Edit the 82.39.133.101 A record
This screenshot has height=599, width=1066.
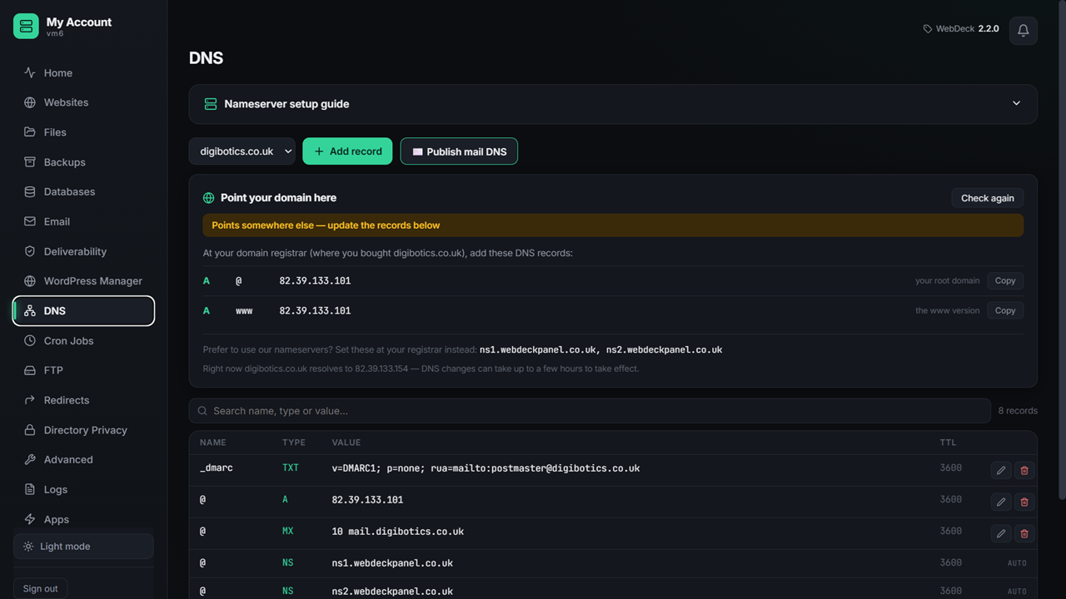(1001, 502)
